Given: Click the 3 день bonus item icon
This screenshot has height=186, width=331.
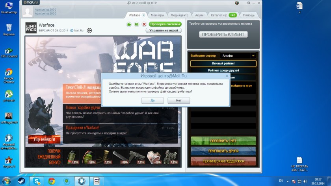Looking at the screenshot, I should coord(104,157).
